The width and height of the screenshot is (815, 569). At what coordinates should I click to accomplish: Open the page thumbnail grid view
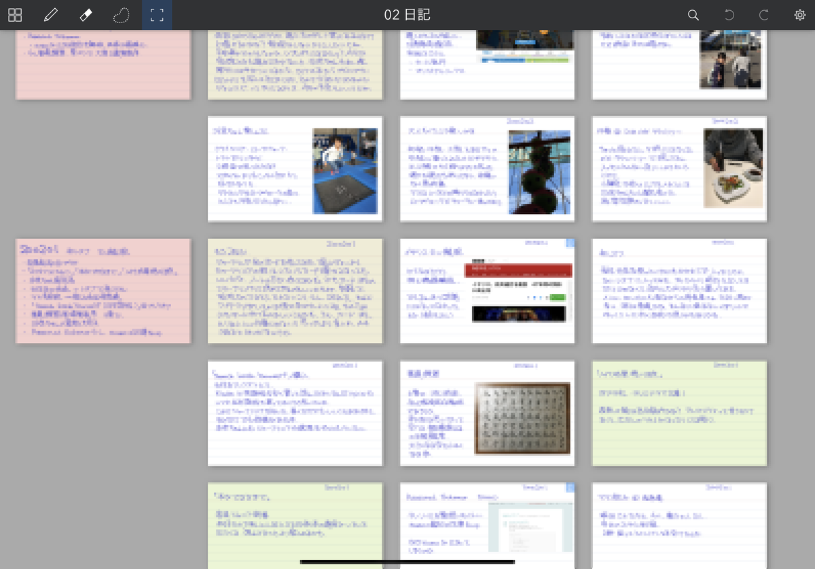[x=14, y=14]
